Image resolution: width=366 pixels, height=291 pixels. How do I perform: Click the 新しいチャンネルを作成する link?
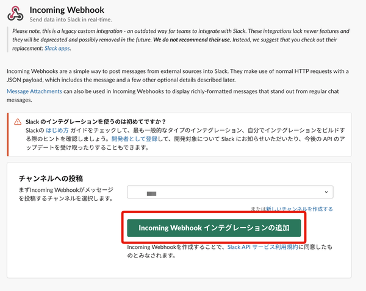tap(300, 209)
